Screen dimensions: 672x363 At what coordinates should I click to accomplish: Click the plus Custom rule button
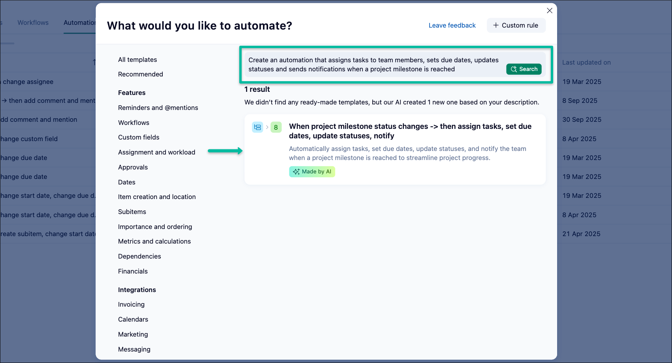516,26
